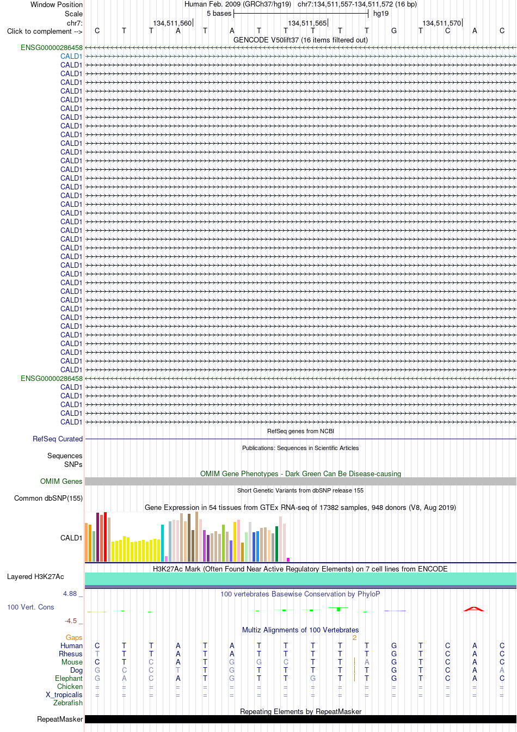Open the RefSeq Curated track label
The height and width of the screenshot is (732, 517).
[x=58, y=439]
